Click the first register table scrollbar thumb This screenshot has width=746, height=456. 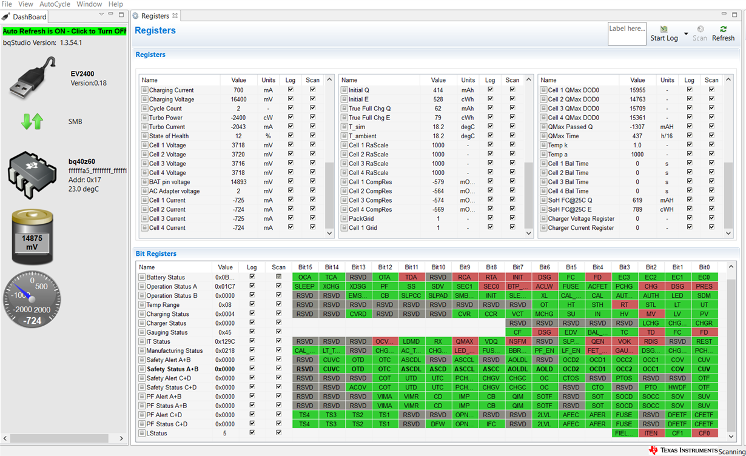(330, 194)
